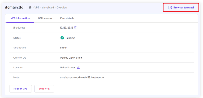Screen dimensions: 203x98
Task: Click the Status row label
Action: tap(17, 38)
